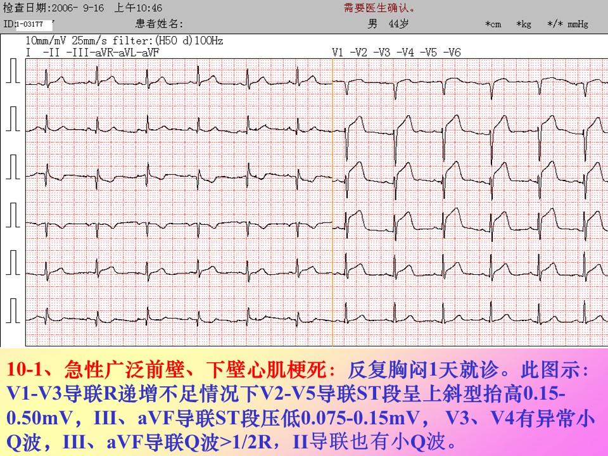Click the red title 急性广泛前壁、下壁心肌梗死

(196, 369)
